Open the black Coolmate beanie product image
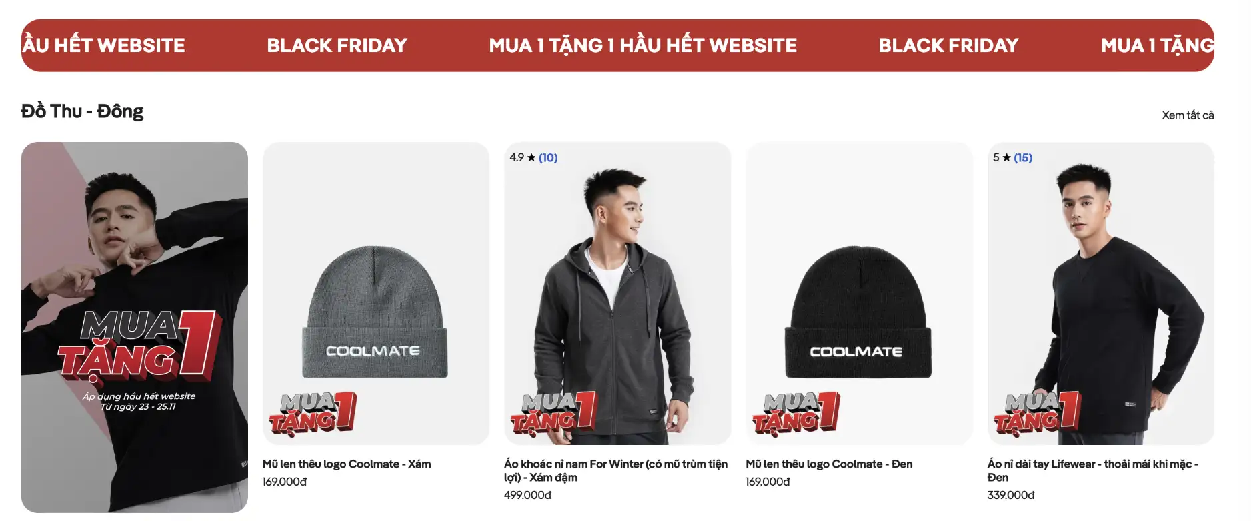This screenshot has height=521, width=1251. [x=859, y=293]
